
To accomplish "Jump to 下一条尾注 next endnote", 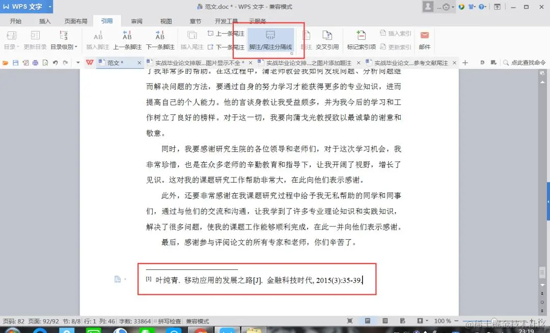I will (x=226, y=47).
